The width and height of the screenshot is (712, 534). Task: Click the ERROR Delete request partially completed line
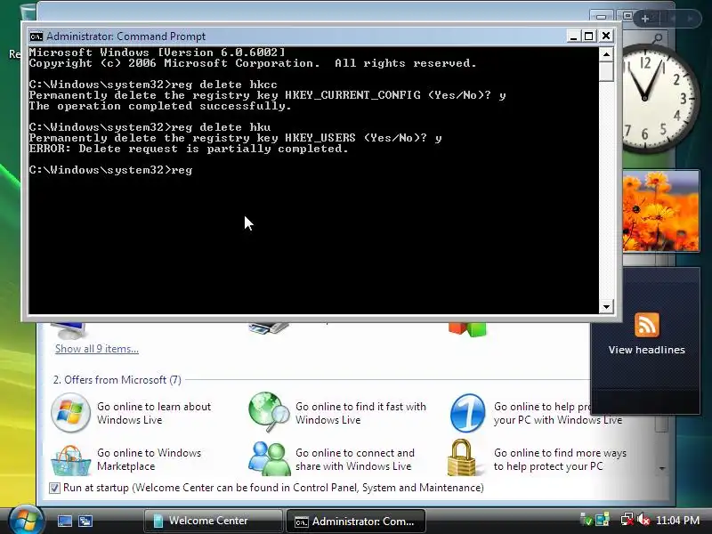(189, 149)
